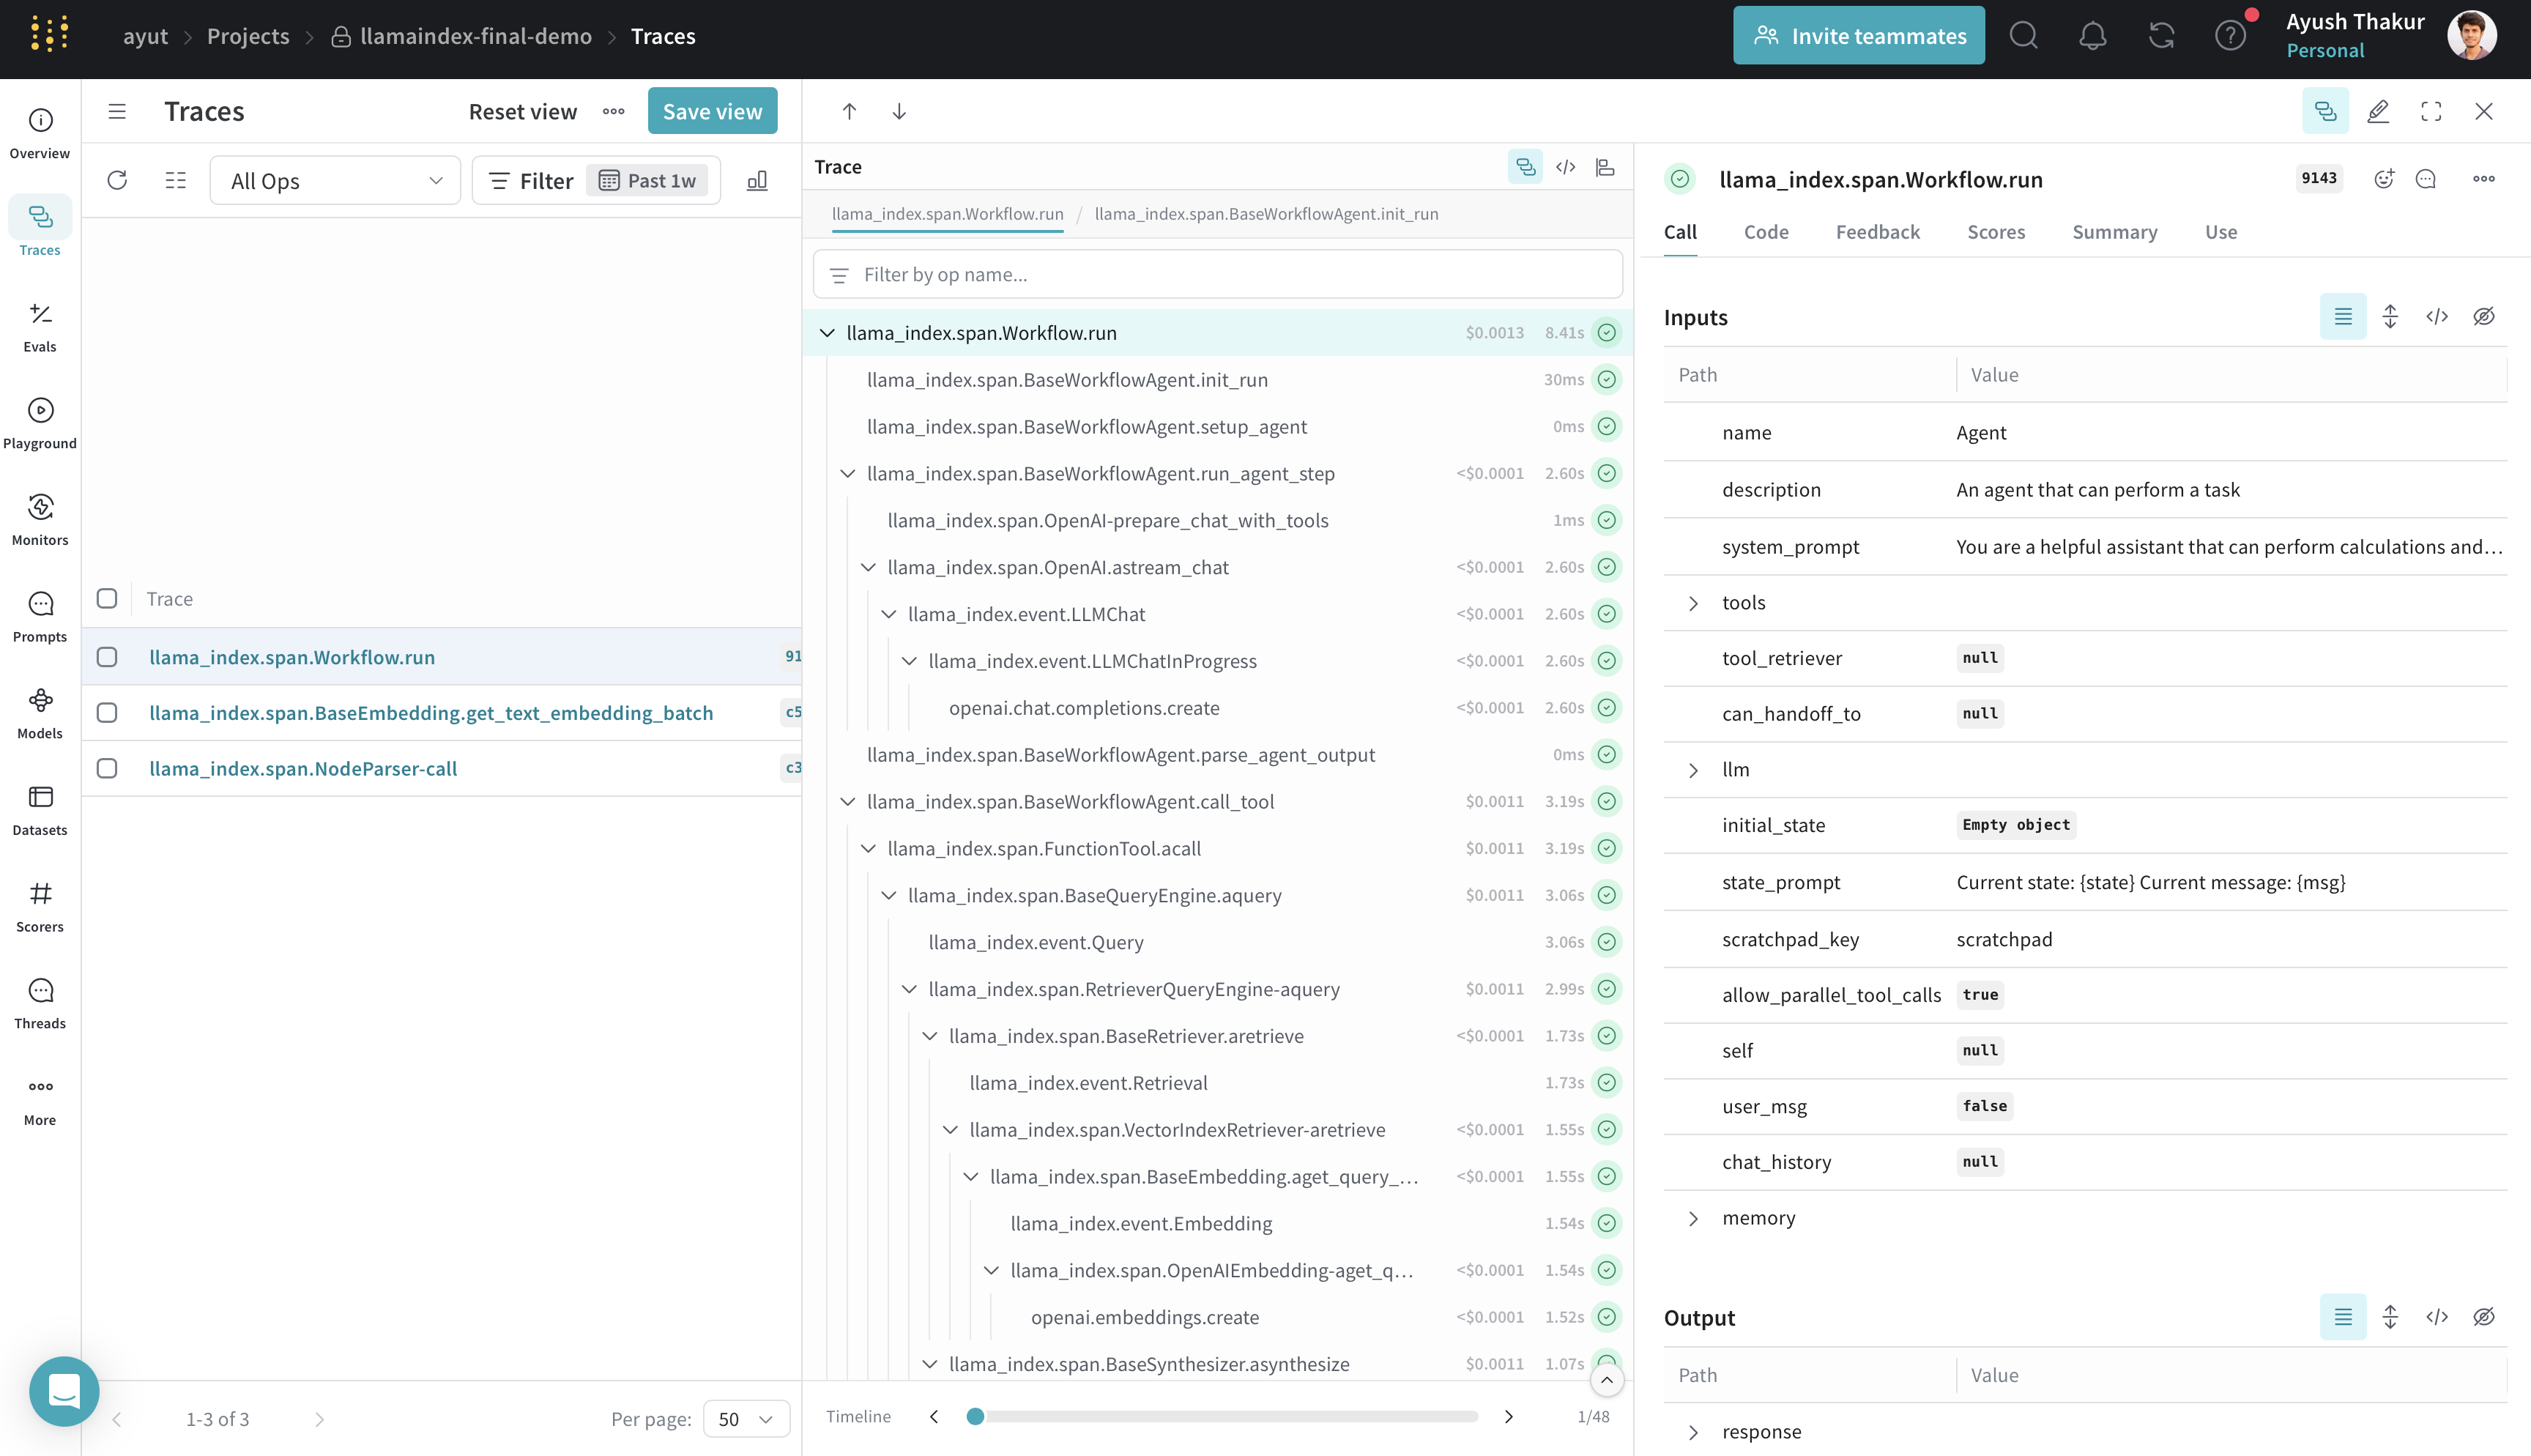Open the All Ops dropdown

point(335,180)
